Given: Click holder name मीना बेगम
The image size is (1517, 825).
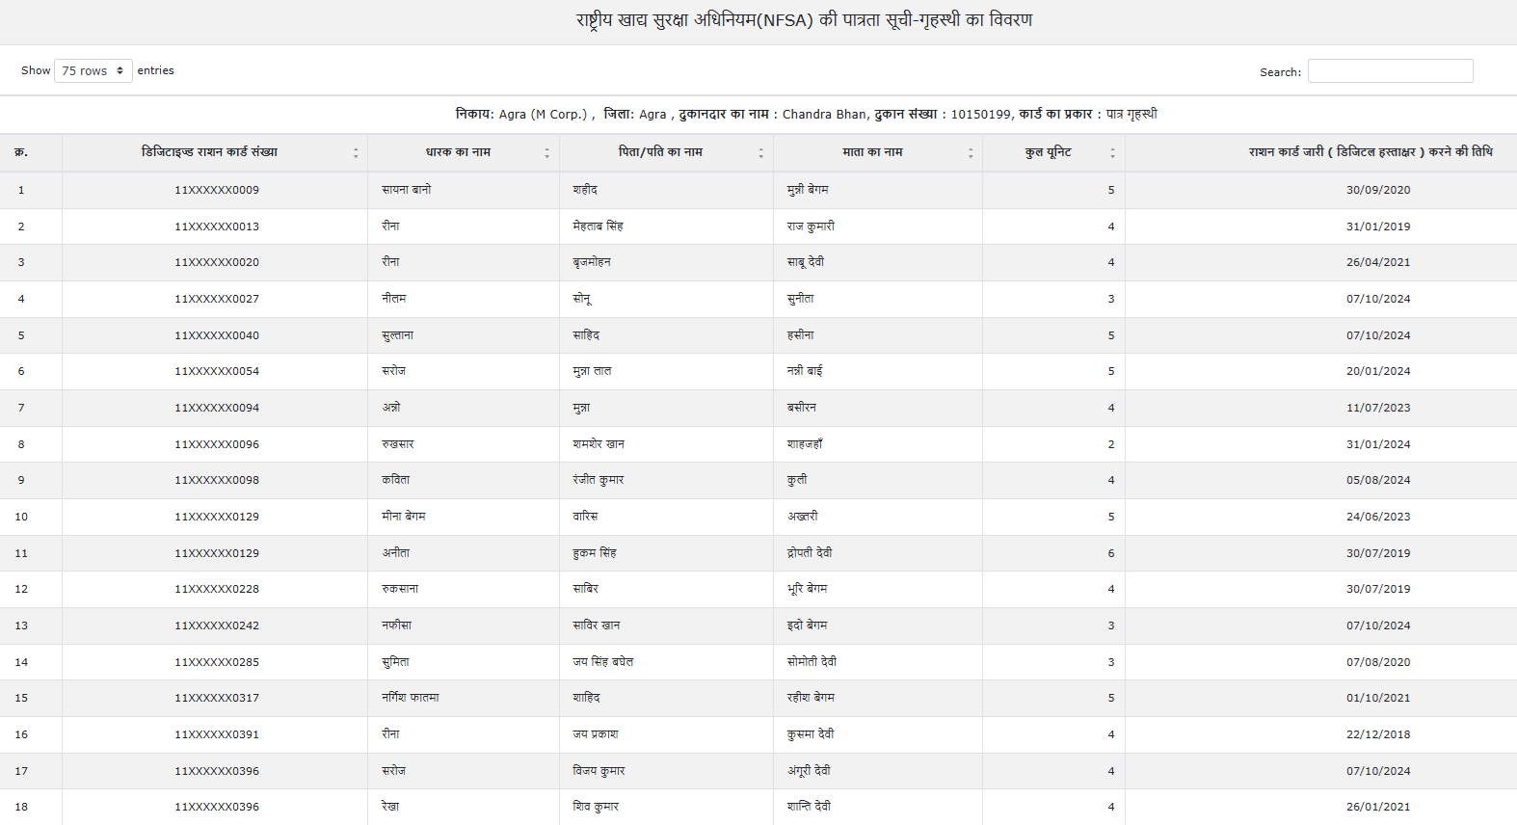Looking at the screenshot, I should (x=404, y=517).
